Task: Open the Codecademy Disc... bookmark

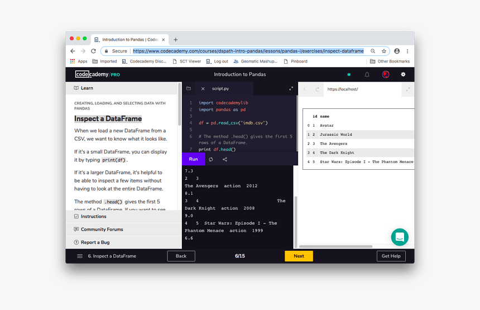Action: point(144,61)
